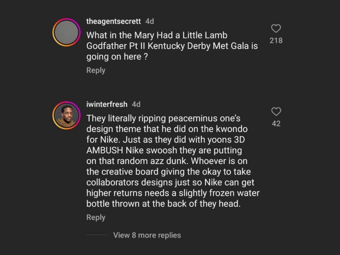Open theagentsecrett's gray profile avatar
This screenshot has height=255, width=340.
[67, 32]
